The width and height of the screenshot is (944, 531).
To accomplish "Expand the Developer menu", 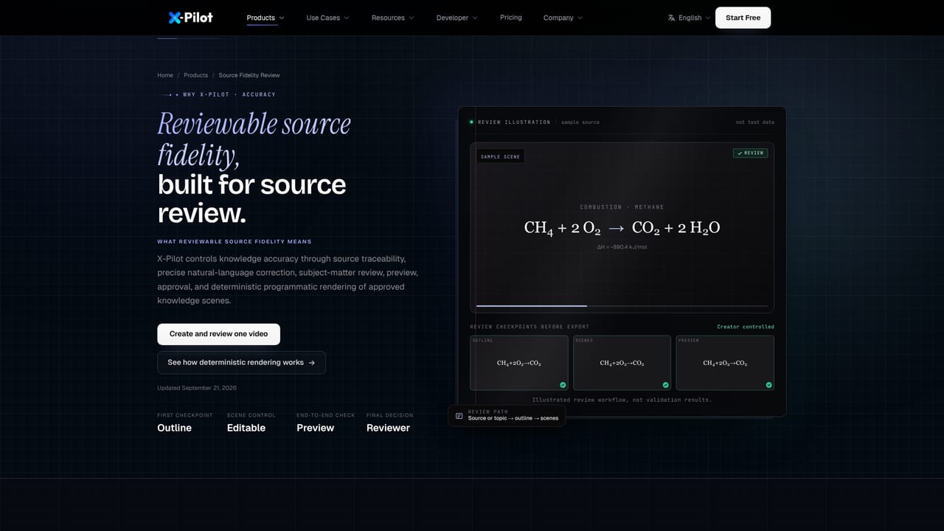I will (457, 18).
